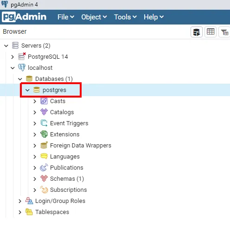Click the localhost elephant server icon
The image size is (230, 251).
(22, 67)
